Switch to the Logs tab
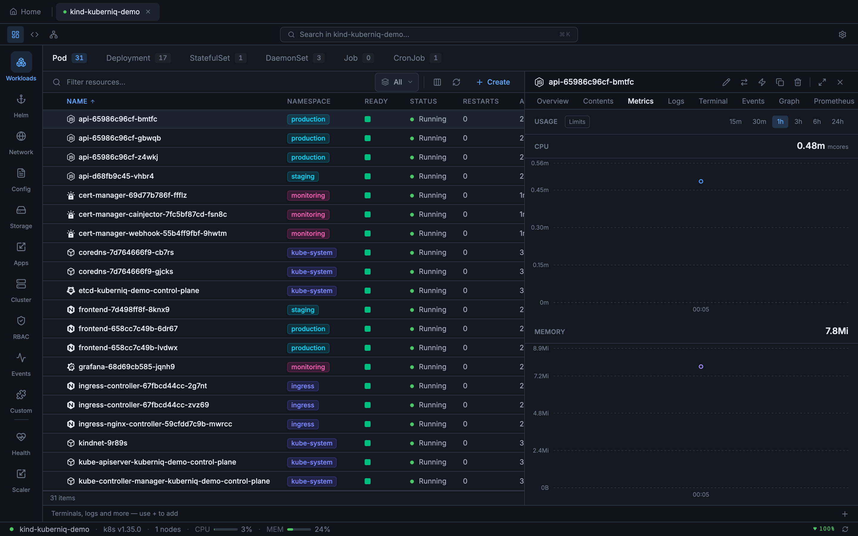Screen dimensions: 858x536 [675, 101]
